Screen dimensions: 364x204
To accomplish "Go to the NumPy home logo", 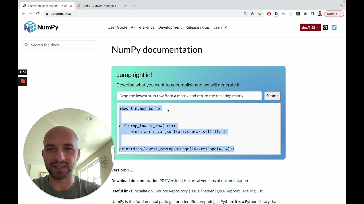I will pyautogui.click(x=42, y=27).
